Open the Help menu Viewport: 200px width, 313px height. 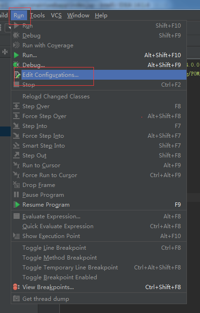point(101,15)
